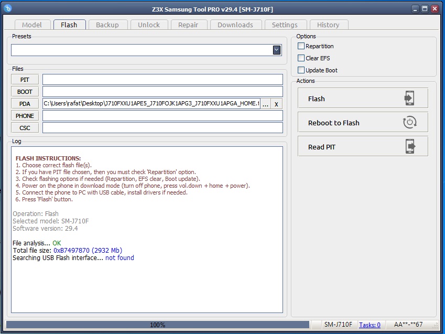Open the Backup tab
Screen dimensions: 445x334
point(107,25)
